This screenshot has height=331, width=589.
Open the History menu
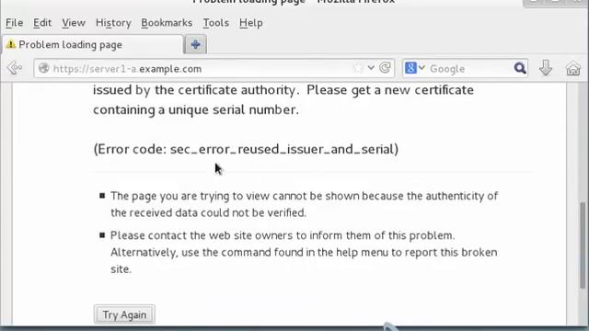click(113, 23)
